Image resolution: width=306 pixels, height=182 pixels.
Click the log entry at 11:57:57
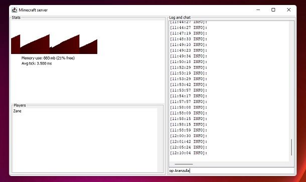[189, 101]
